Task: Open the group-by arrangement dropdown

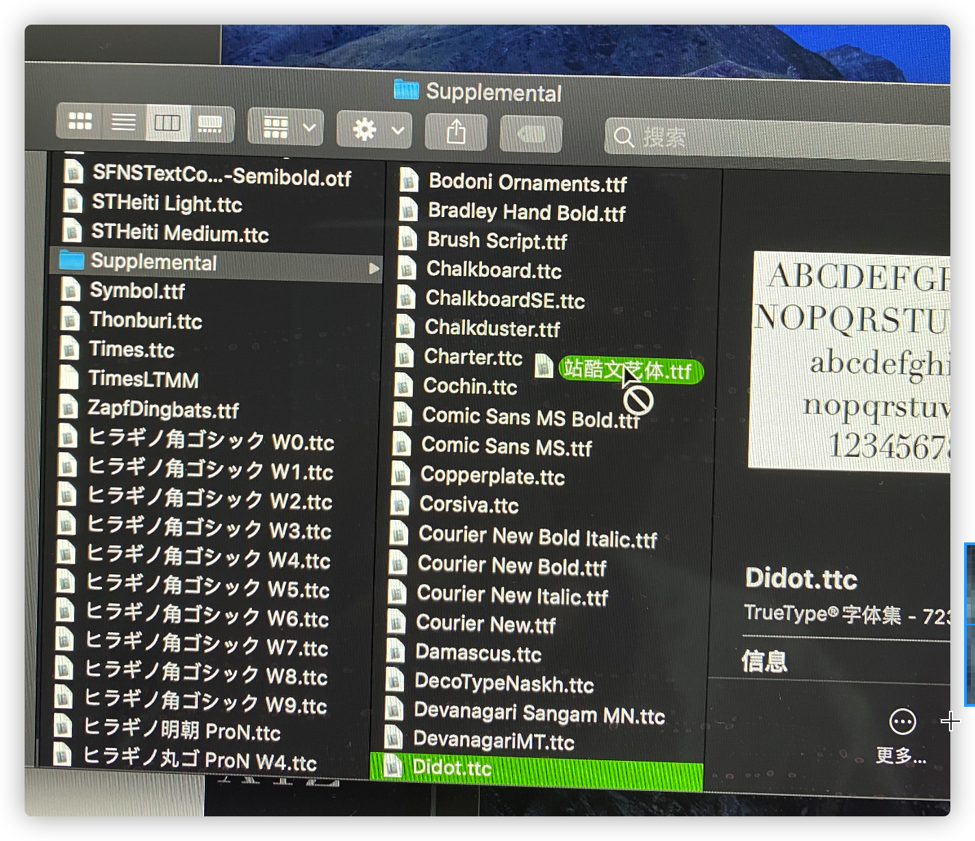Action: click(286, 127)
